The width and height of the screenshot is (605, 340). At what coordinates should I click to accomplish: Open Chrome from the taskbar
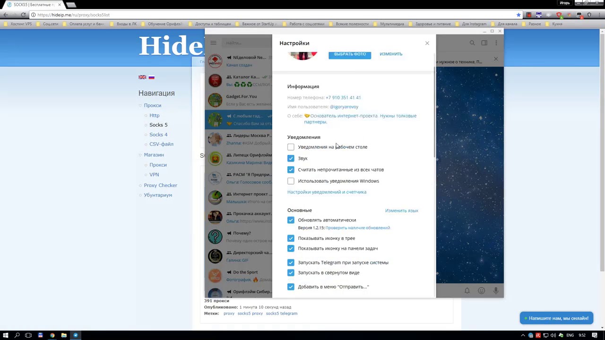[x=52, y=335]
